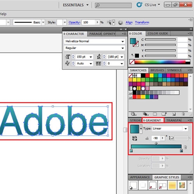Click the Swatch Options icon
This screenshot has height=194, width=194.
click(x=155, y=114)
